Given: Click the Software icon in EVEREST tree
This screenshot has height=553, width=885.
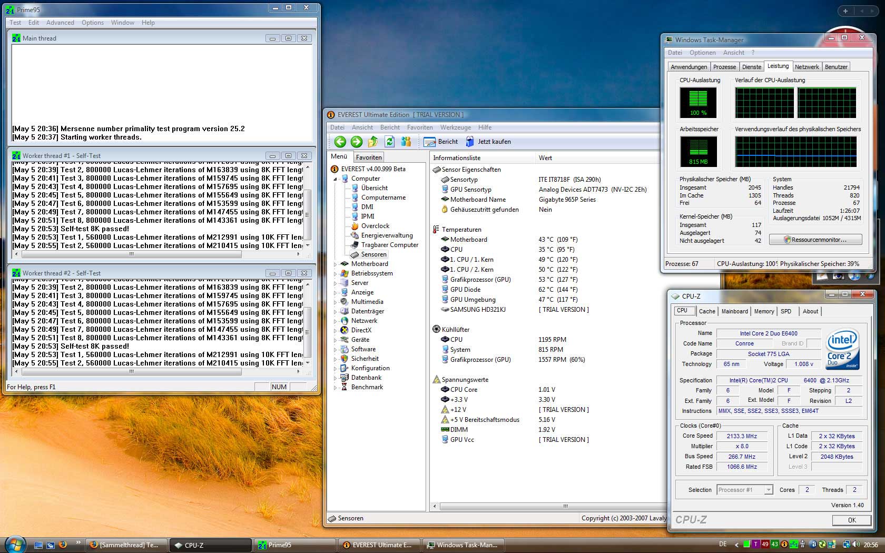Looking at the screenshot, I should pyautogui.click(x=345, y=349).
